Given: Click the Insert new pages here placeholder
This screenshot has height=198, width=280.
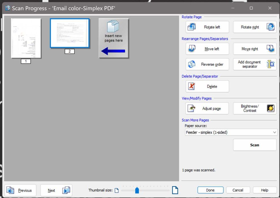Looking at the screenshot, I should tap(114, 38).
